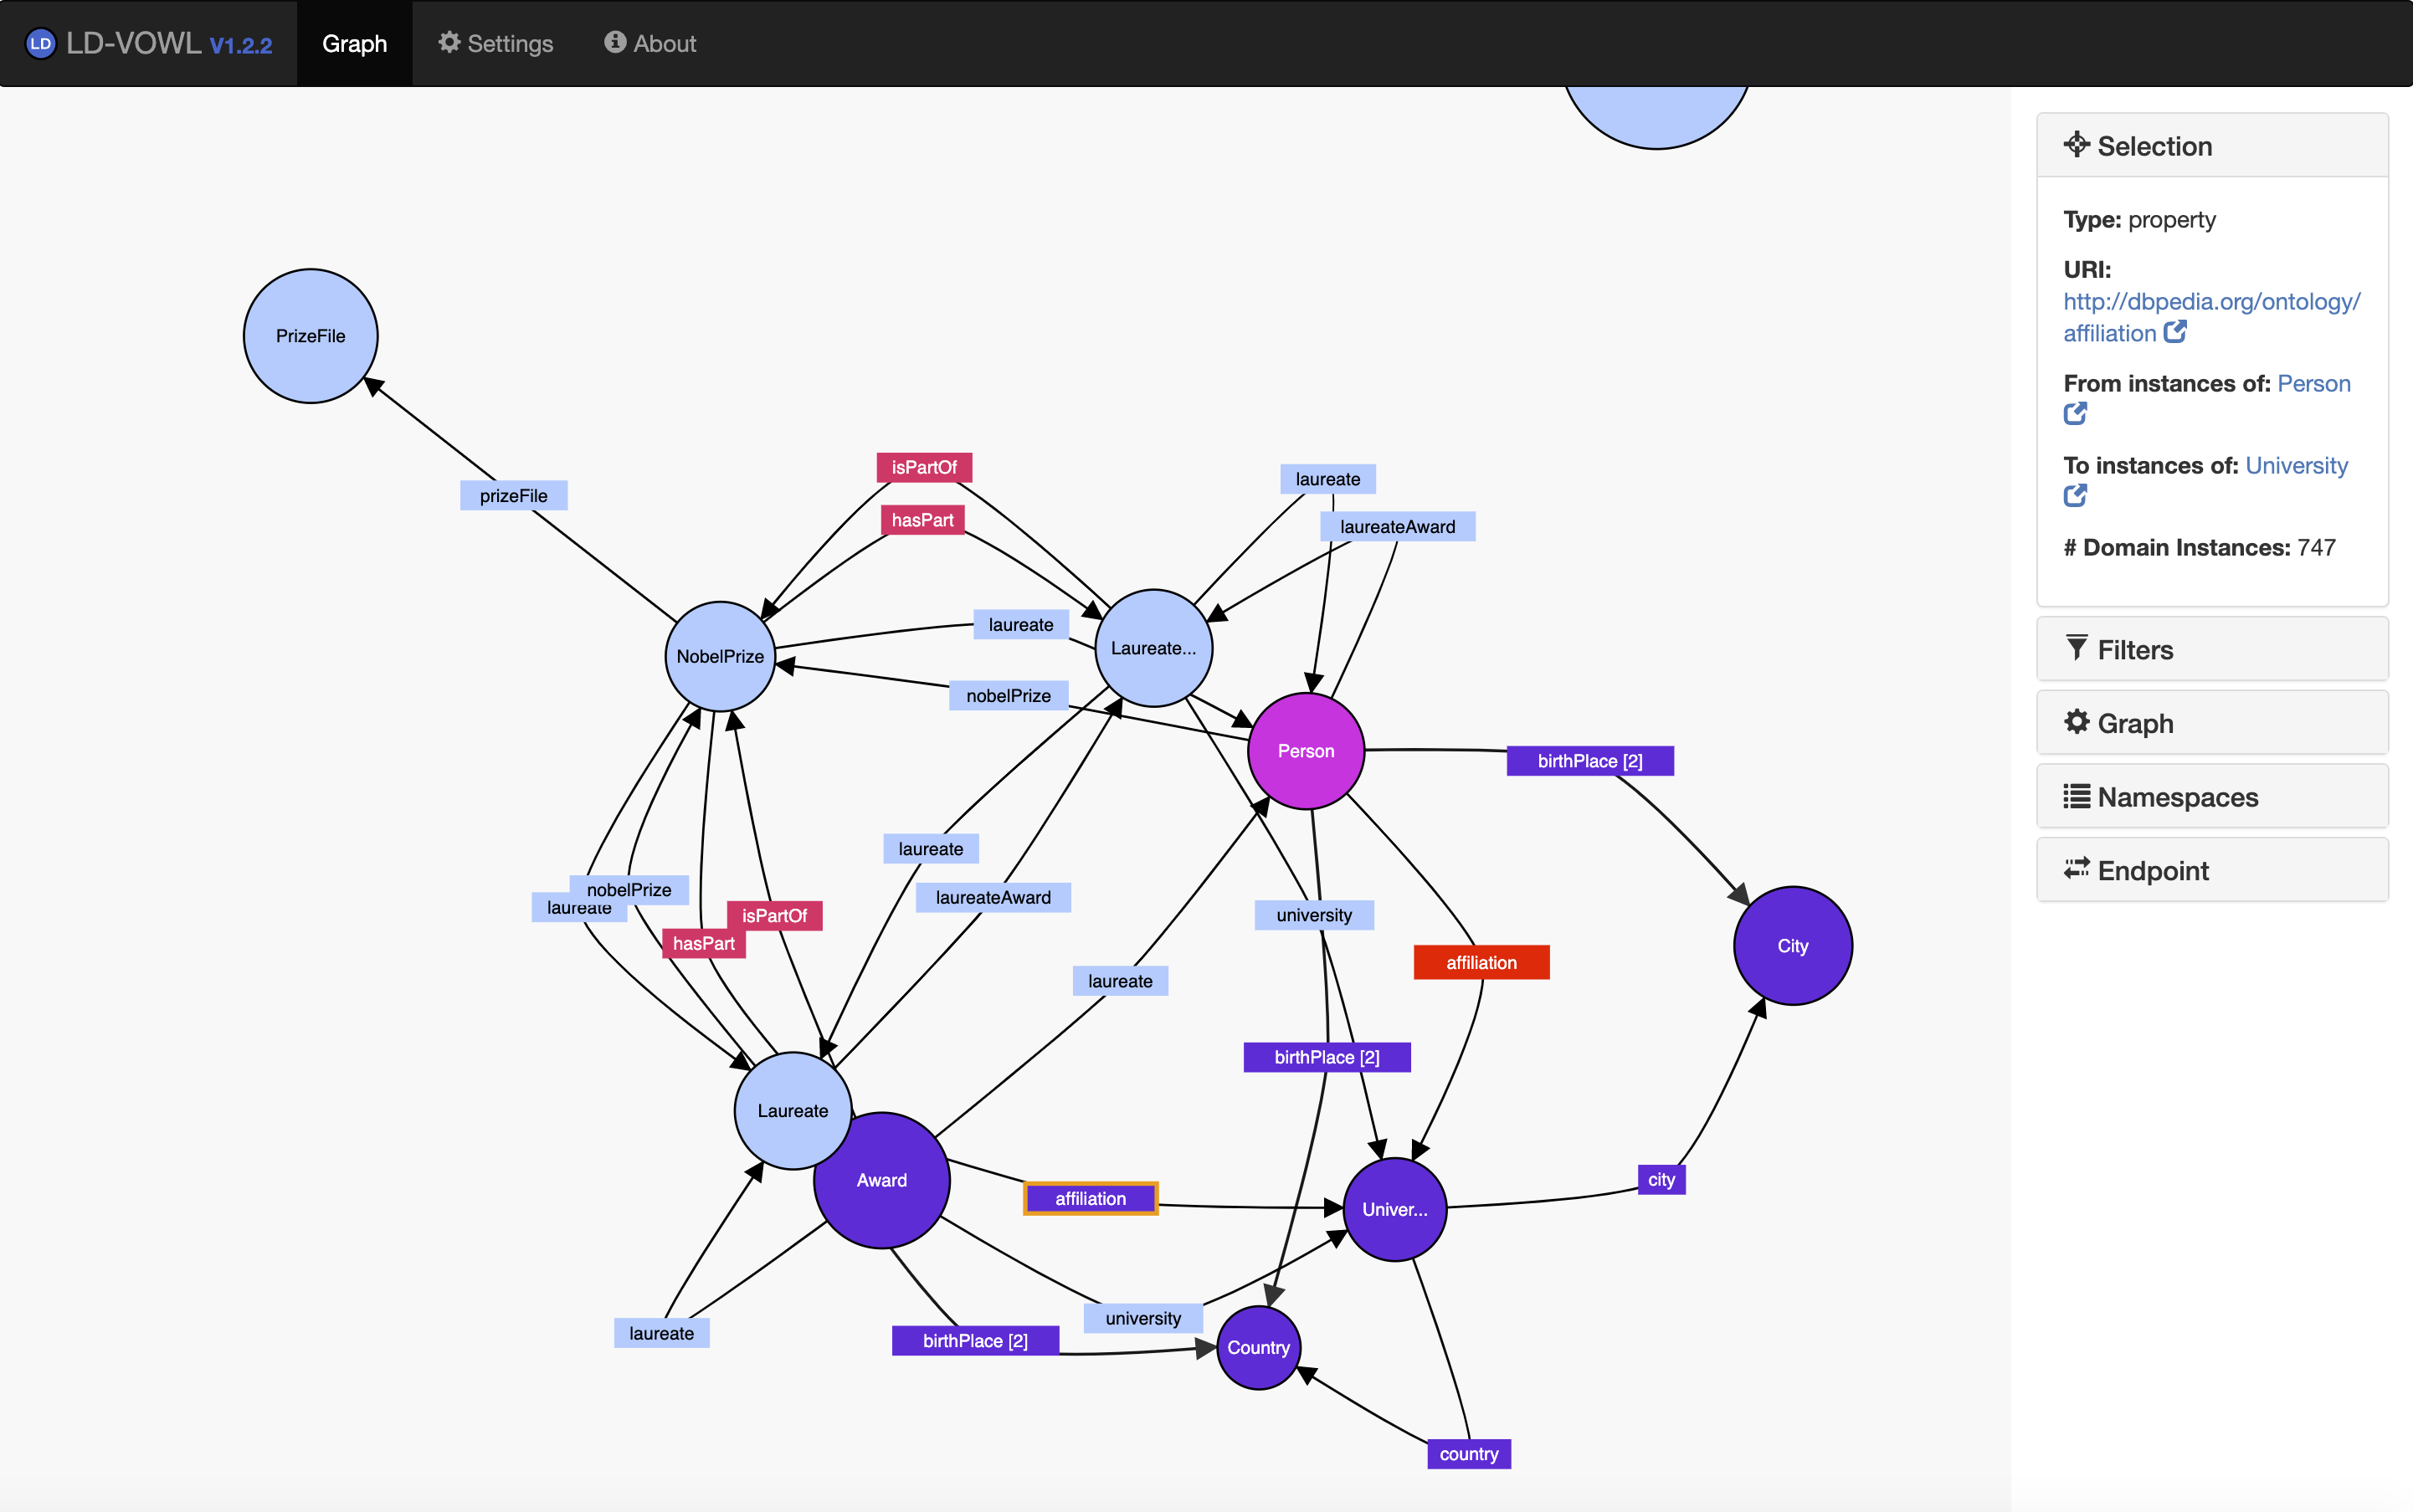
Task: Click the orange-outlined affiliation property label
Action: (x=1090, y=1198)
